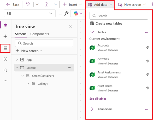Undo the last action
Screen dimensions: 153x120
pos(28,4)
